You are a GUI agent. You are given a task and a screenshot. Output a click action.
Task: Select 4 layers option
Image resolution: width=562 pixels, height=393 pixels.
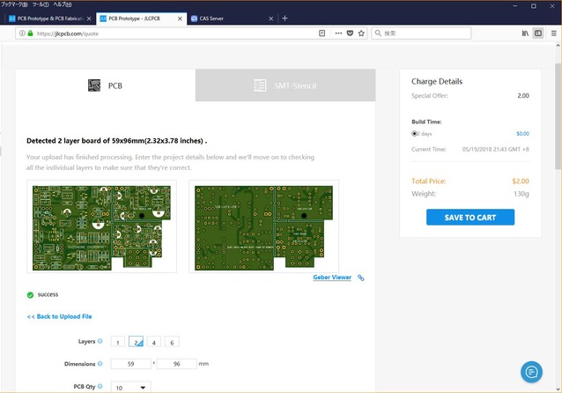click(x=154, y=342)
